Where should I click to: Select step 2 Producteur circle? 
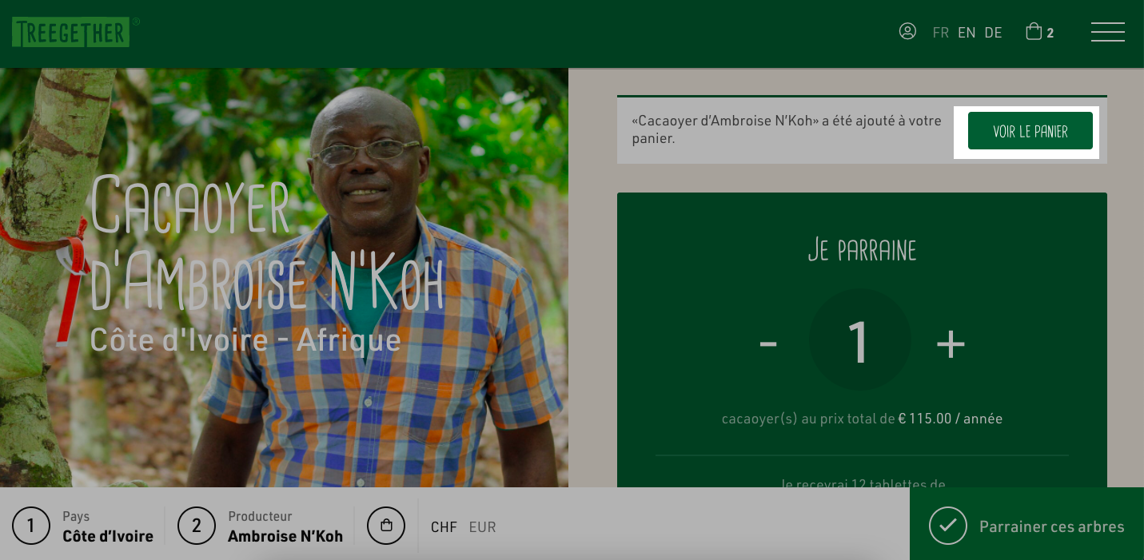point(197,526)
